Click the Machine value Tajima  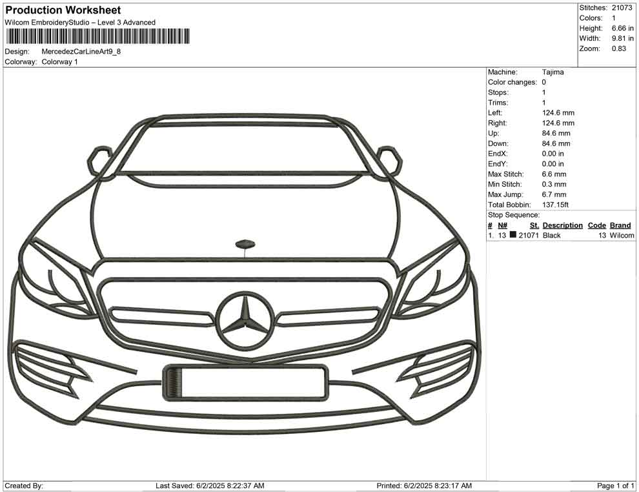click(x=553, y=72)
